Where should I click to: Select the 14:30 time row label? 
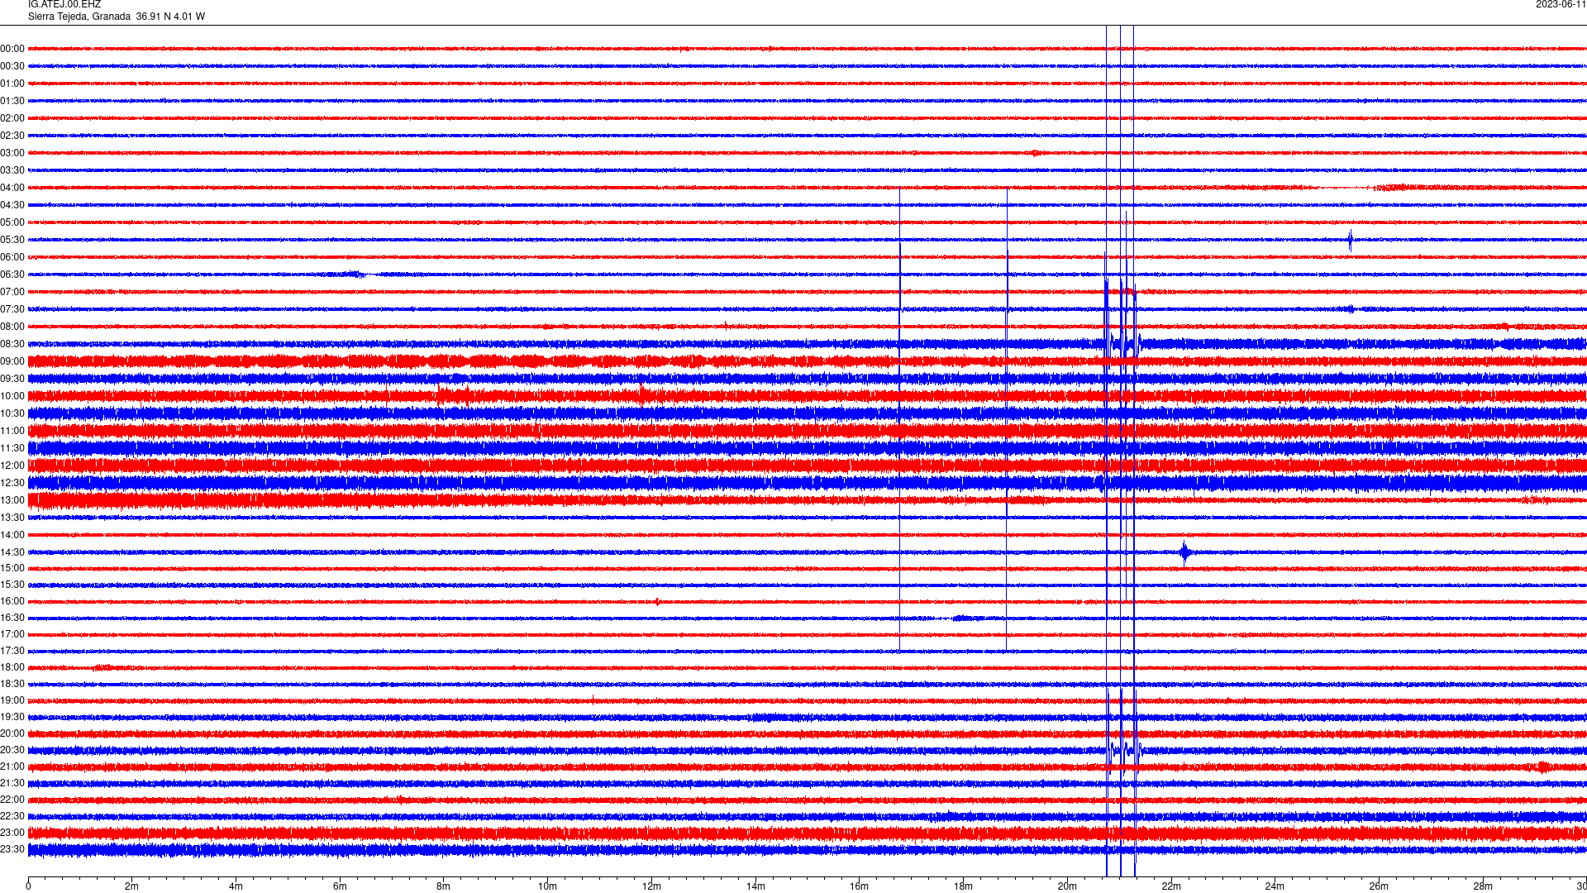[12, 552]
